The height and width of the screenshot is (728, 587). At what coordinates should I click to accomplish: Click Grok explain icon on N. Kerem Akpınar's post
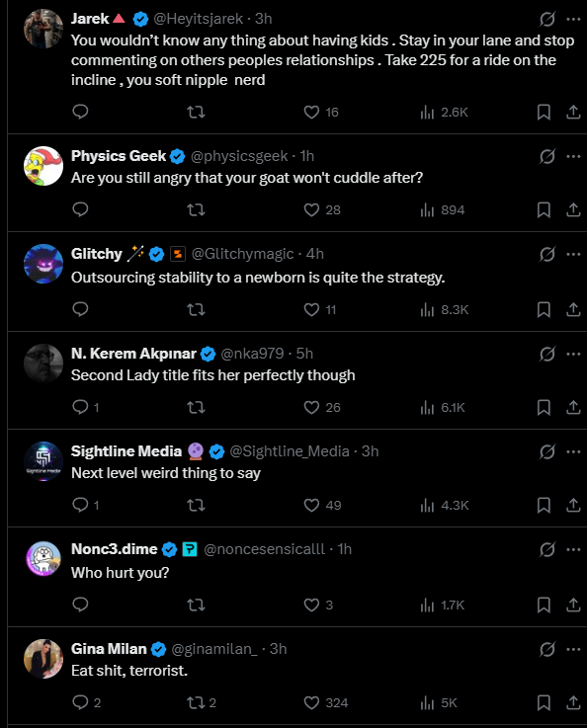coord(547,355)
